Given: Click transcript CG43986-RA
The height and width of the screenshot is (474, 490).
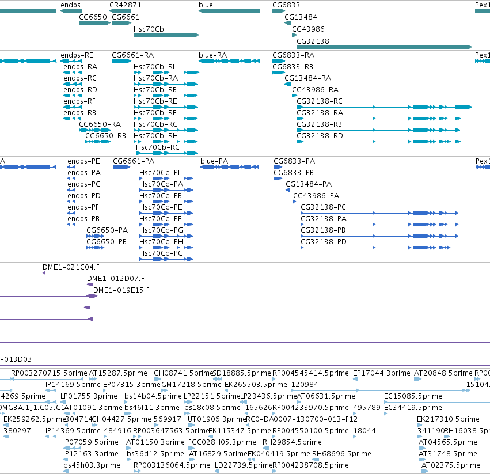Looking at the screenshot, I should [316, 90].
